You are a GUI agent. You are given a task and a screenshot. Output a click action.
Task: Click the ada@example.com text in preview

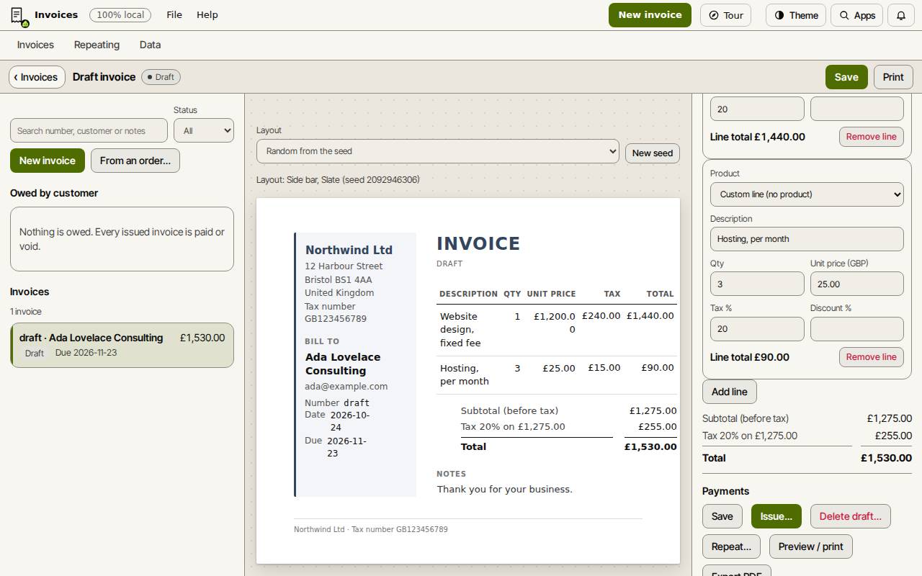pyautogui.click(x=346, y=387)
